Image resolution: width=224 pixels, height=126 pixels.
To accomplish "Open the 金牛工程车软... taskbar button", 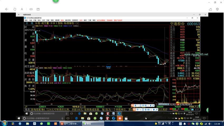I will [x=70, y=124].
